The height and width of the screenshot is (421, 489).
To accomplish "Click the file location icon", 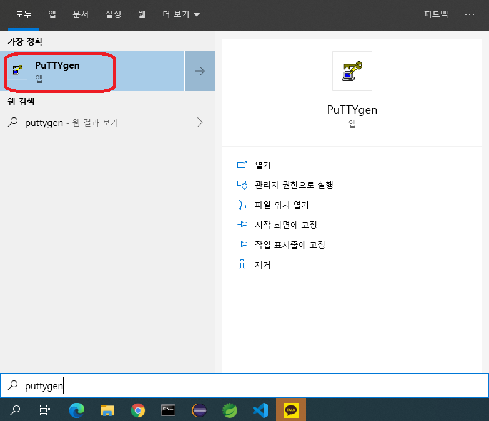I will [242, 205].
